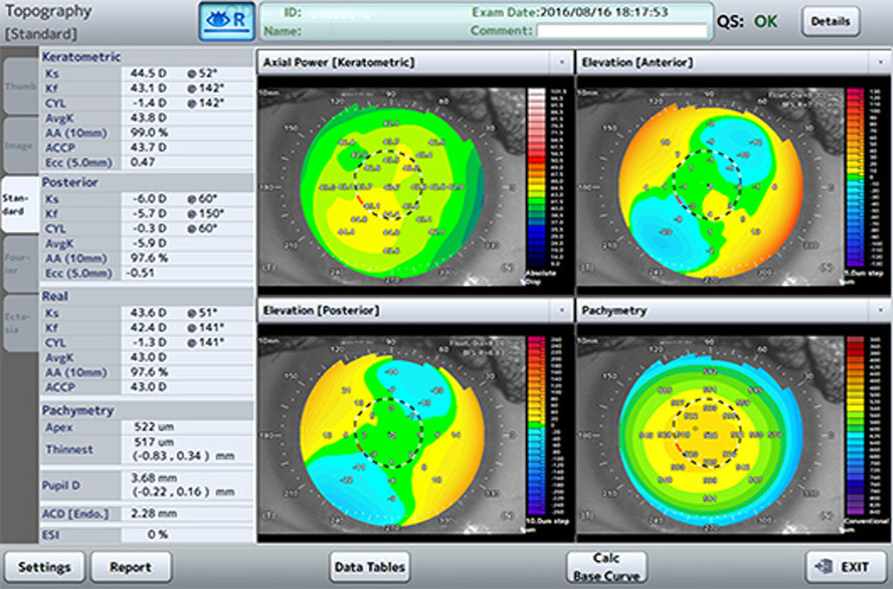
Task: Switch to the Fourier side tab
Action: 21,263
